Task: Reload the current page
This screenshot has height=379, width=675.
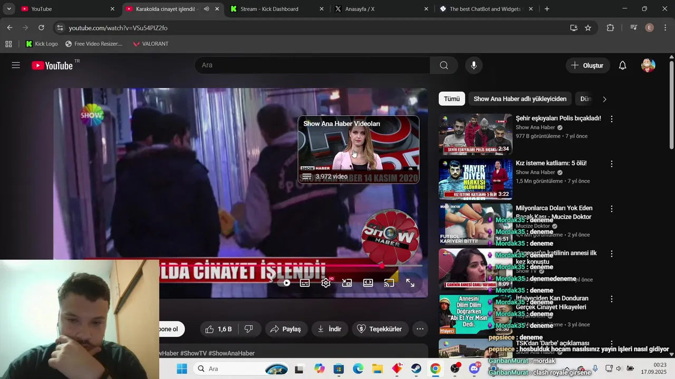Action: pyautogui.click(x=41, y=28)
